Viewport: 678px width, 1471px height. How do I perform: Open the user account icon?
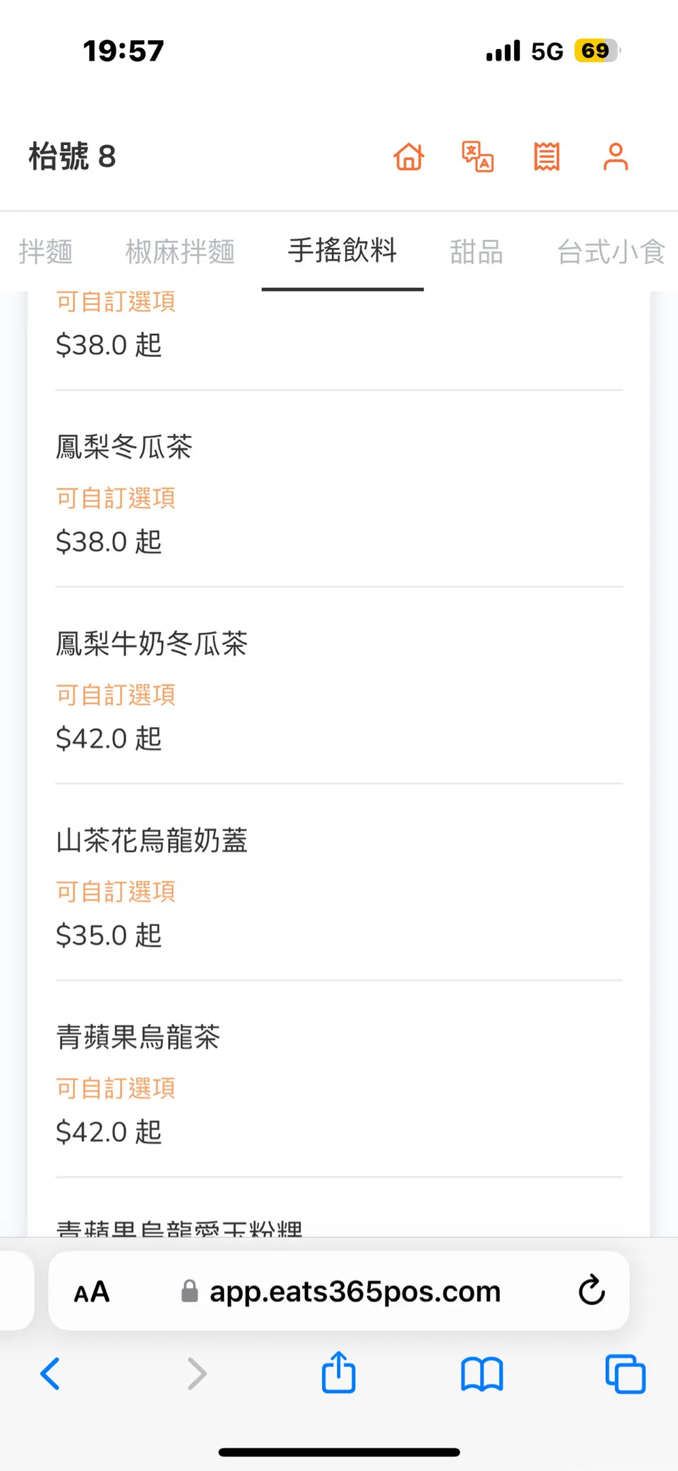615,157
